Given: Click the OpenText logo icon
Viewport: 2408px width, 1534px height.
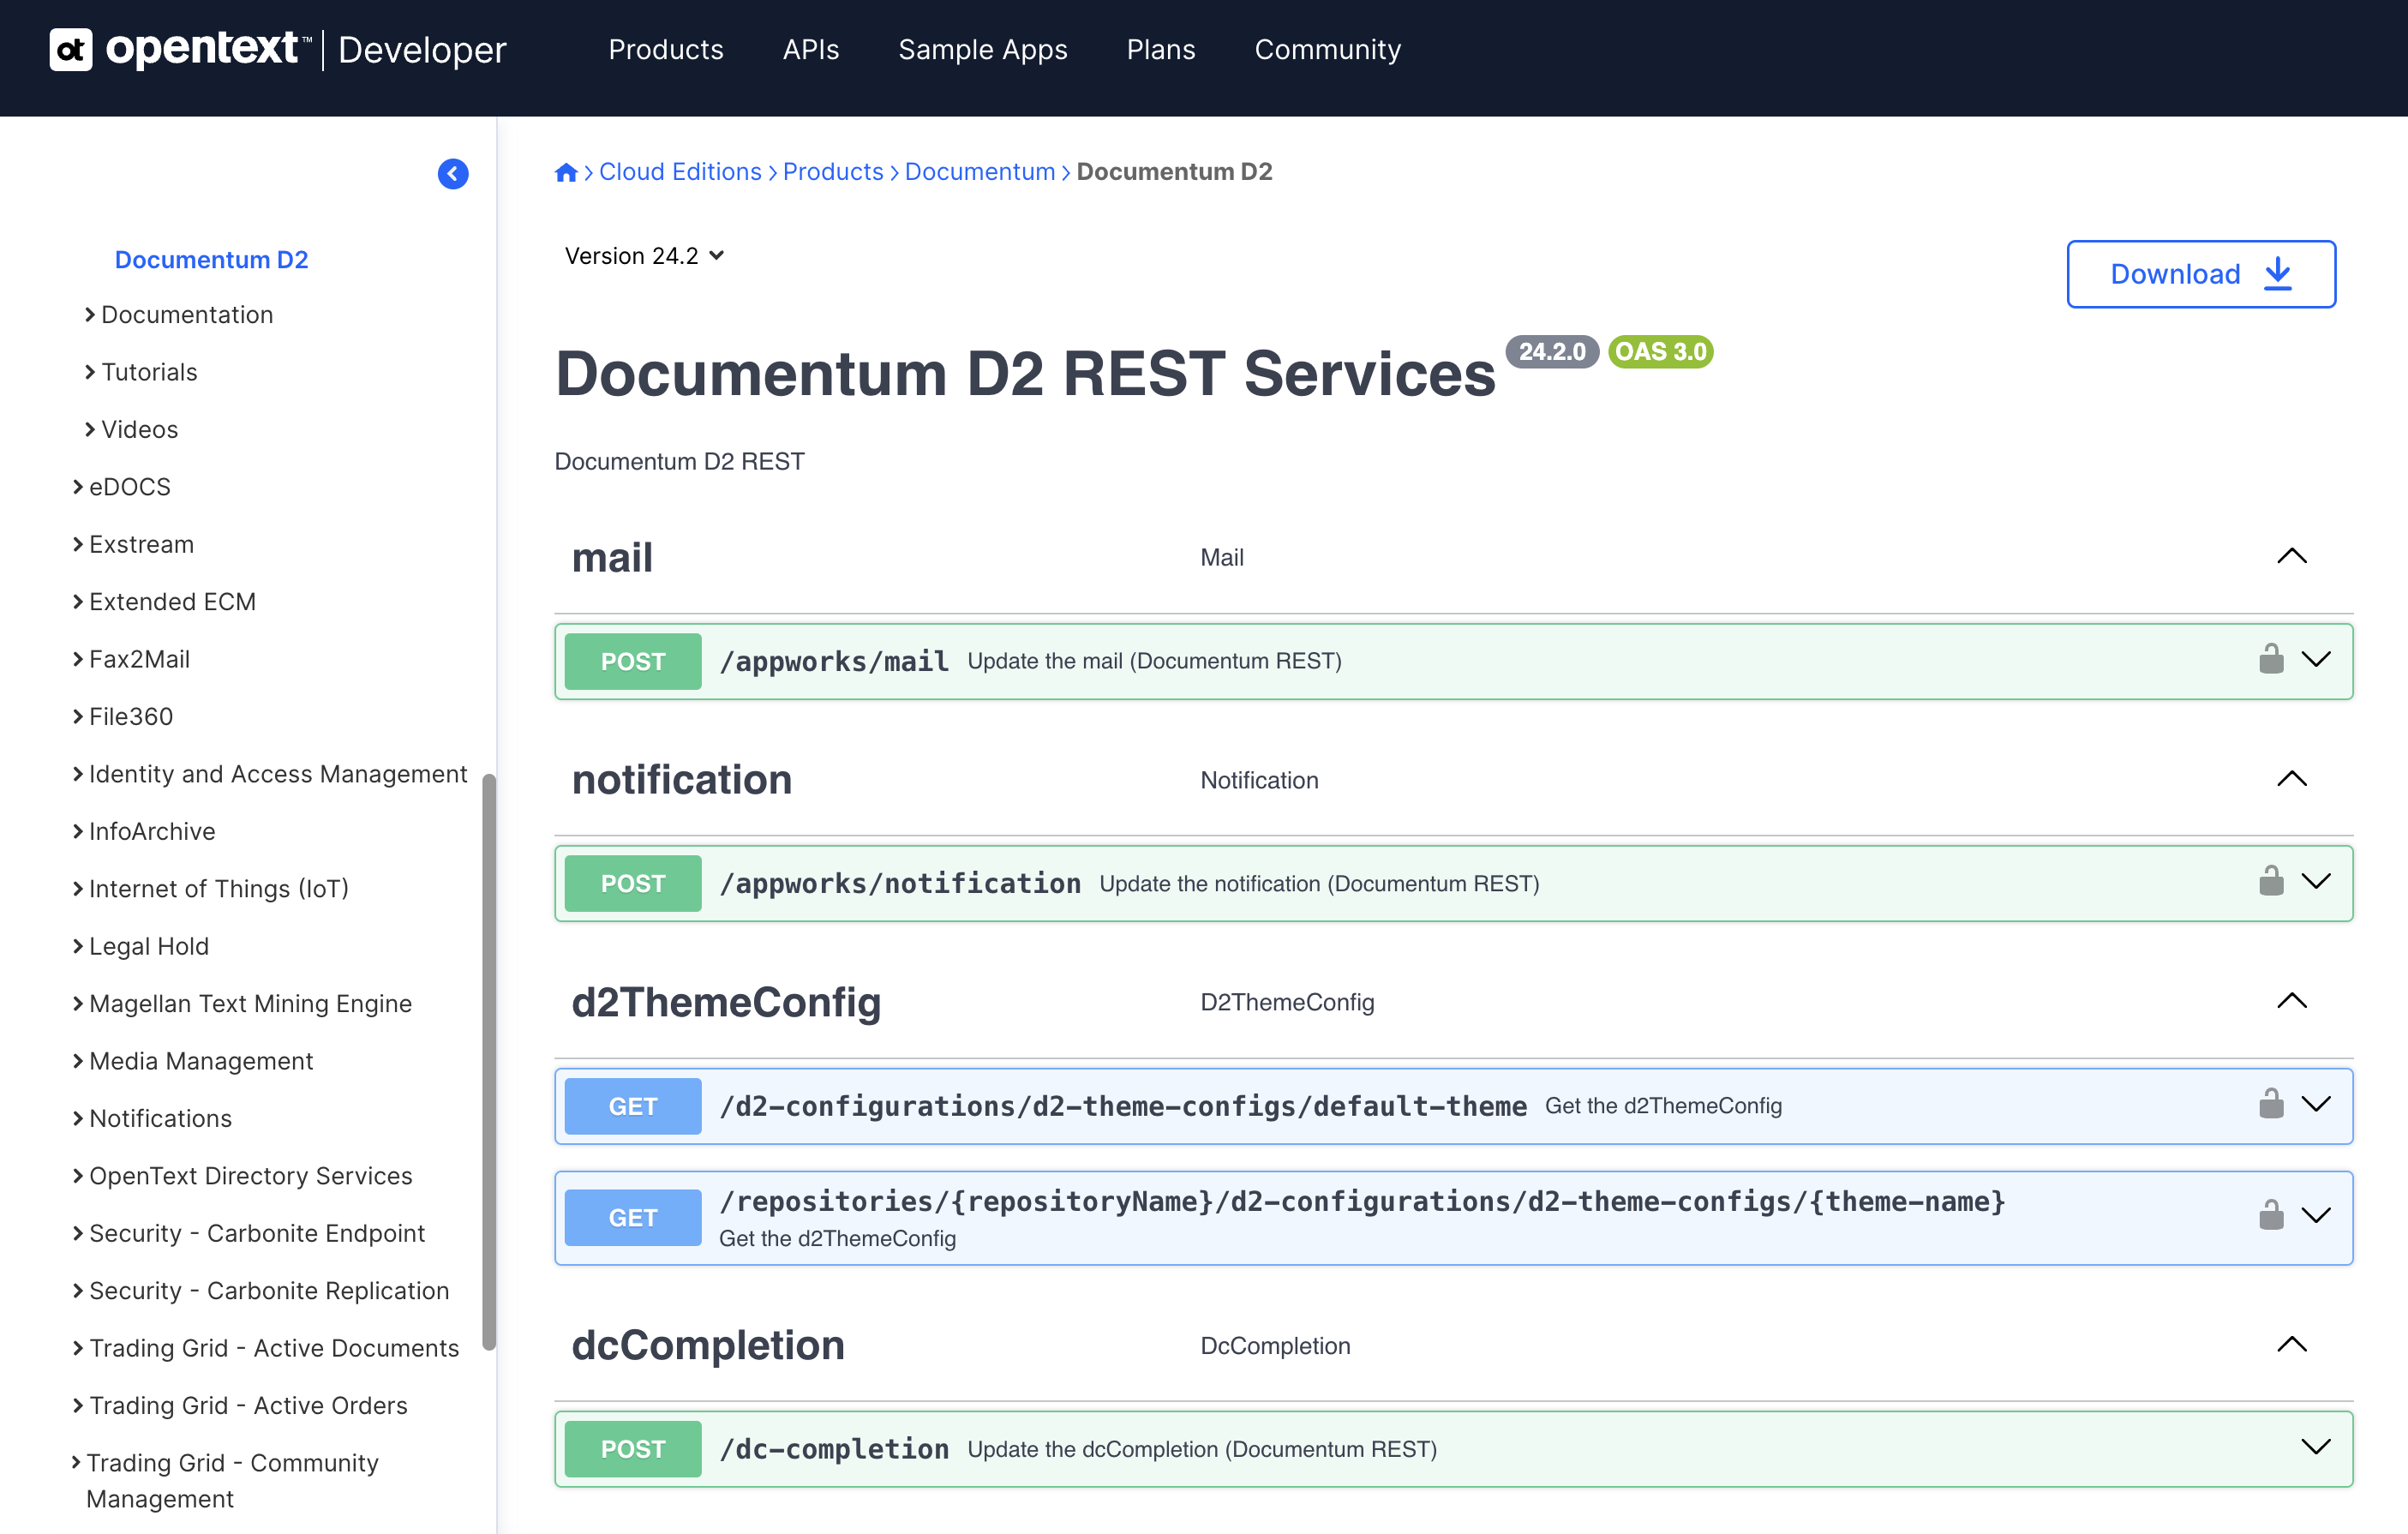Looking at the screenshot, I should pyautogui.click(x=70, y=50).
